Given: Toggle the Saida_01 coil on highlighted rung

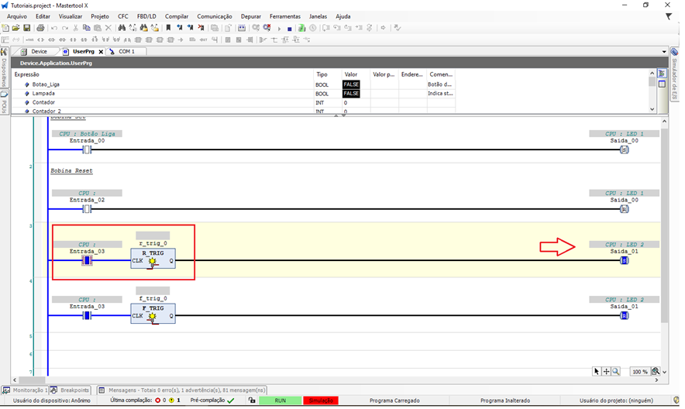Looking at the screenshot, I should (x=624, y=261).
